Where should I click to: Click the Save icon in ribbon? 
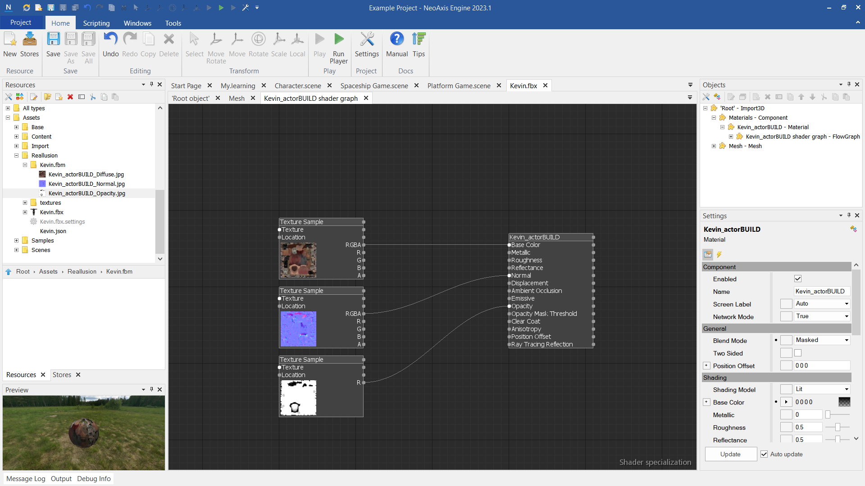53,40
